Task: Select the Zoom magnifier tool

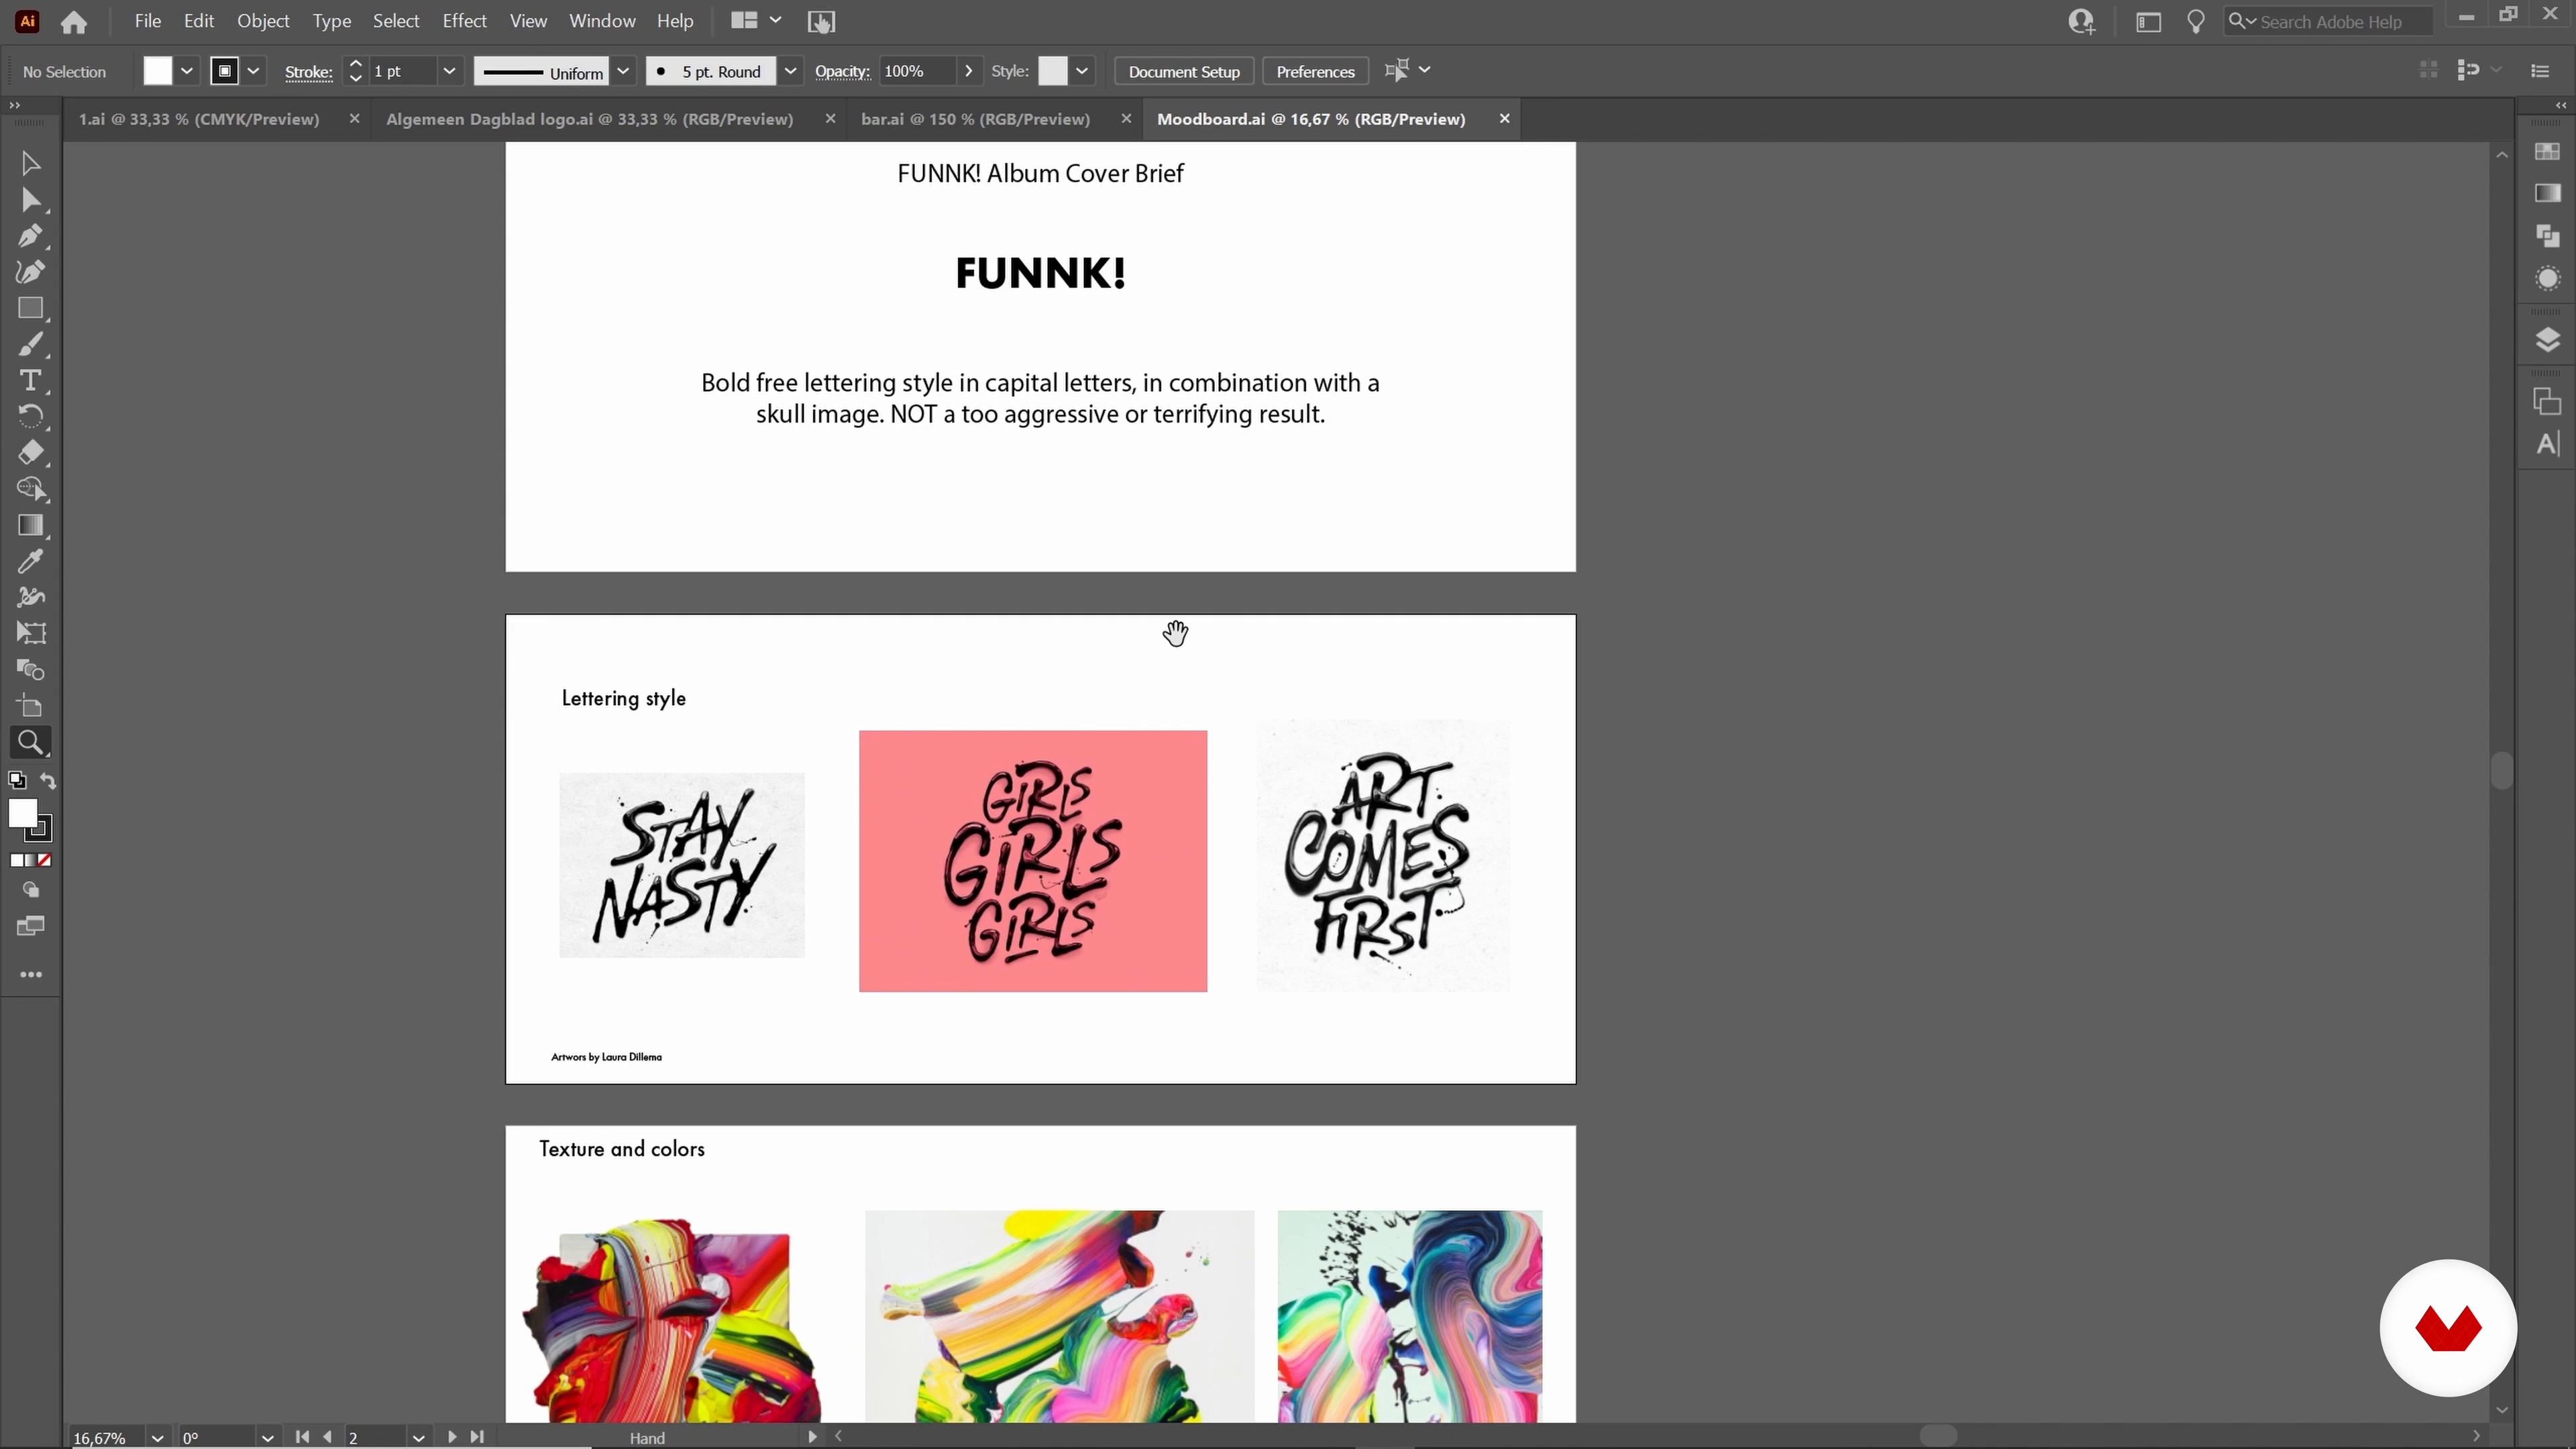Action: (30, 742)
